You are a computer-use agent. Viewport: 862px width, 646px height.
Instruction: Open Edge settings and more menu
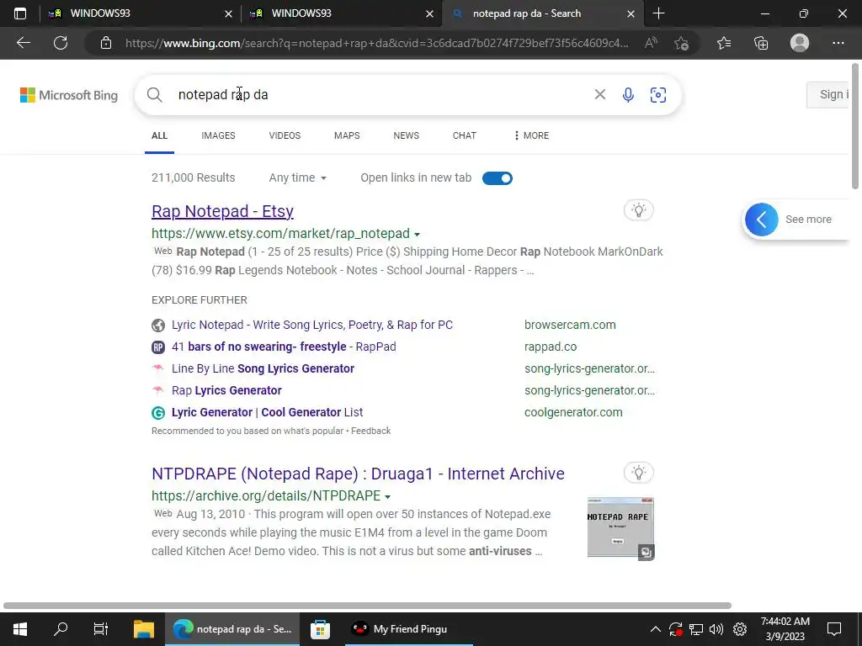tap(838, 43)
